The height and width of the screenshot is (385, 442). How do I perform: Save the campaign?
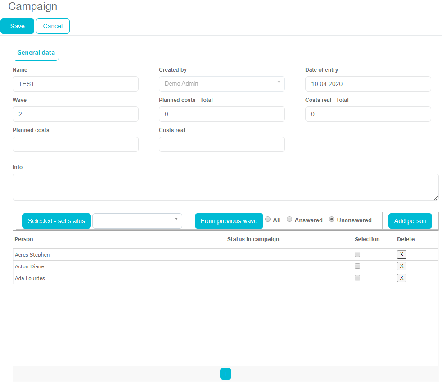17,26
